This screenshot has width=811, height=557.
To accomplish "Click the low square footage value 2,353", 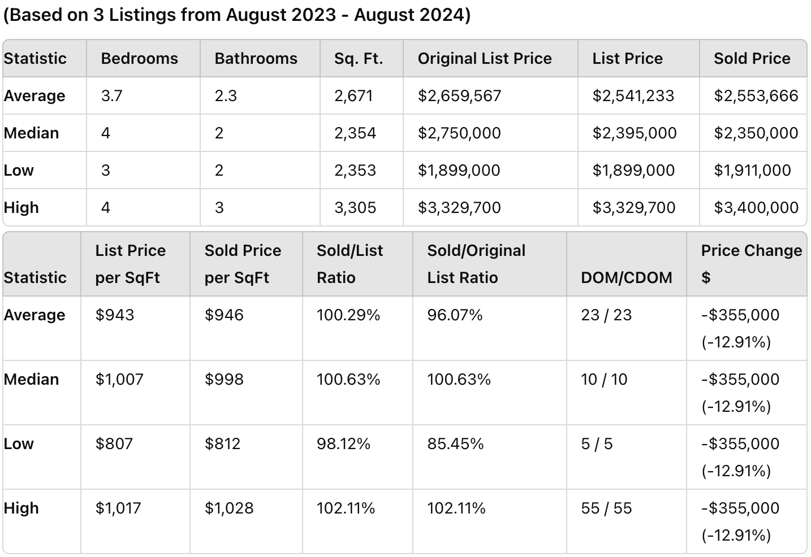I will 355,170.
